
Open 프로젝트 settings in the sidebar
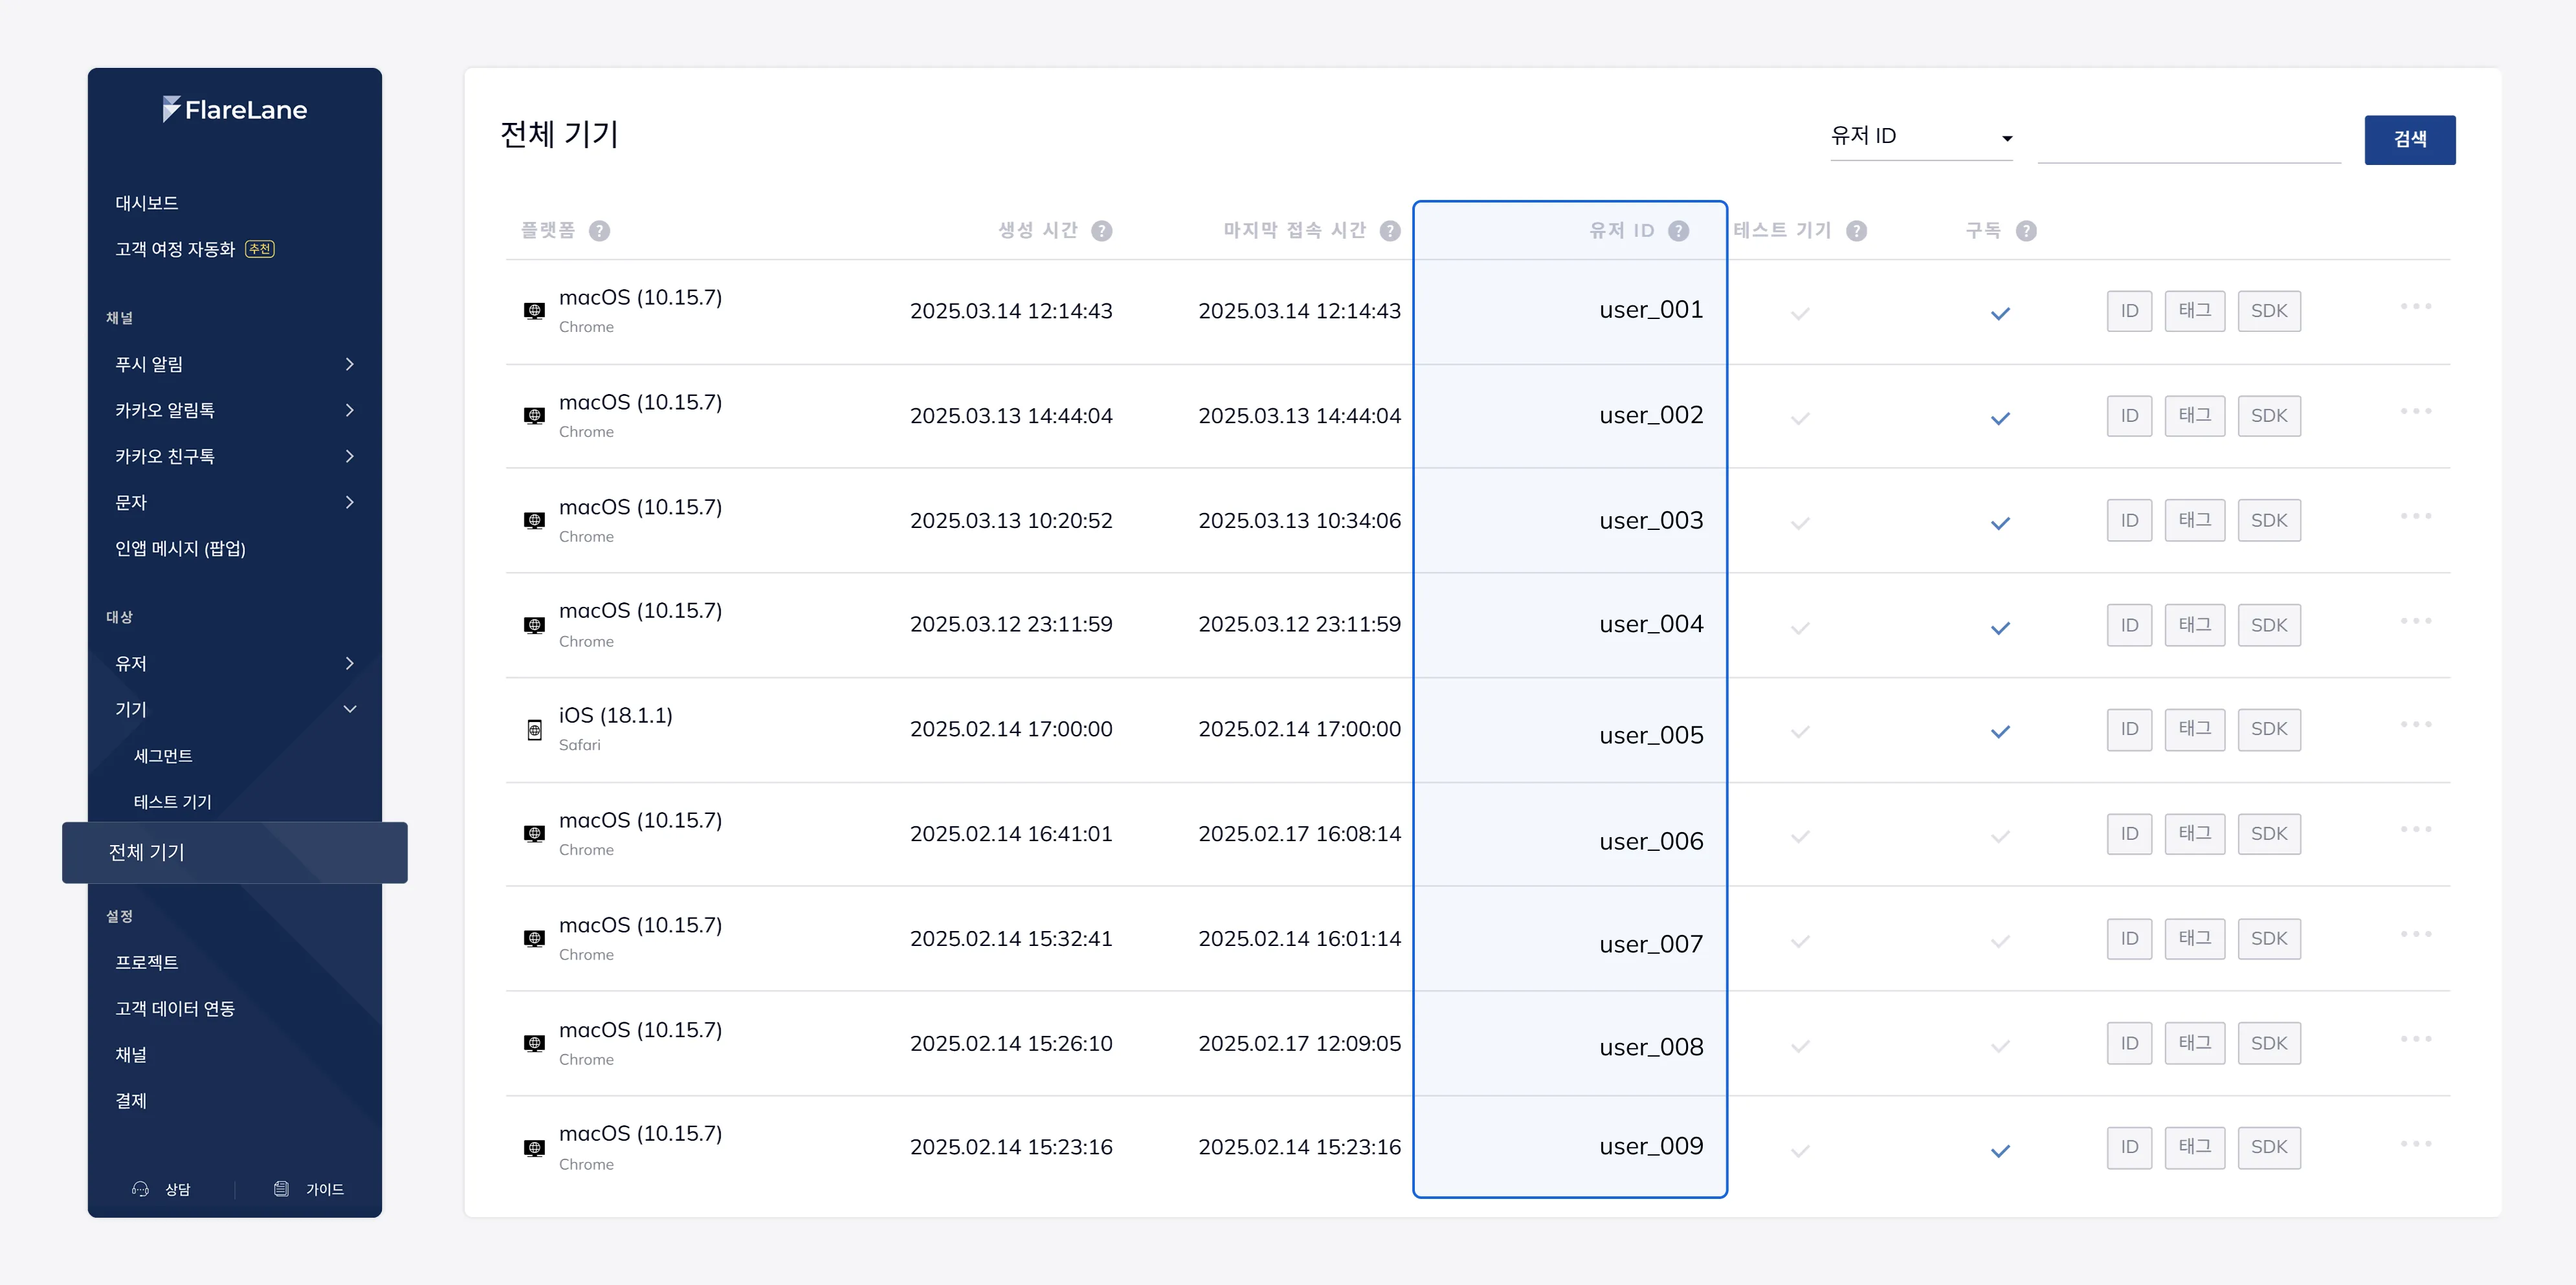147,962
